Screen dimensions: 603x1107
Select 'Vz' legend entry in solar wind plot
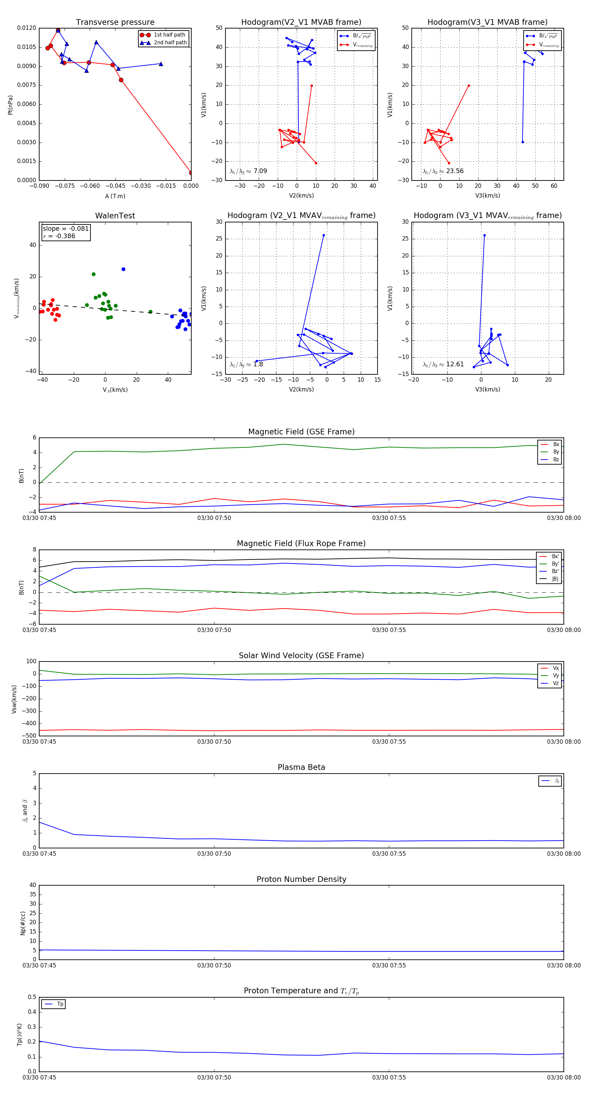550,683
